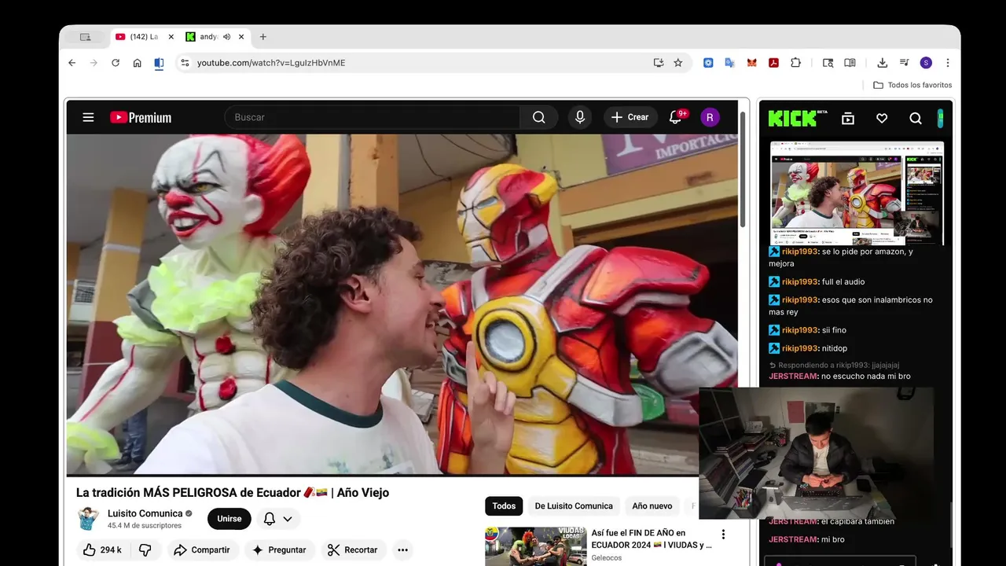The width and height of the screenshot is (1006, 566).
Task: Click the Unirse button
Action: (229, 519)
